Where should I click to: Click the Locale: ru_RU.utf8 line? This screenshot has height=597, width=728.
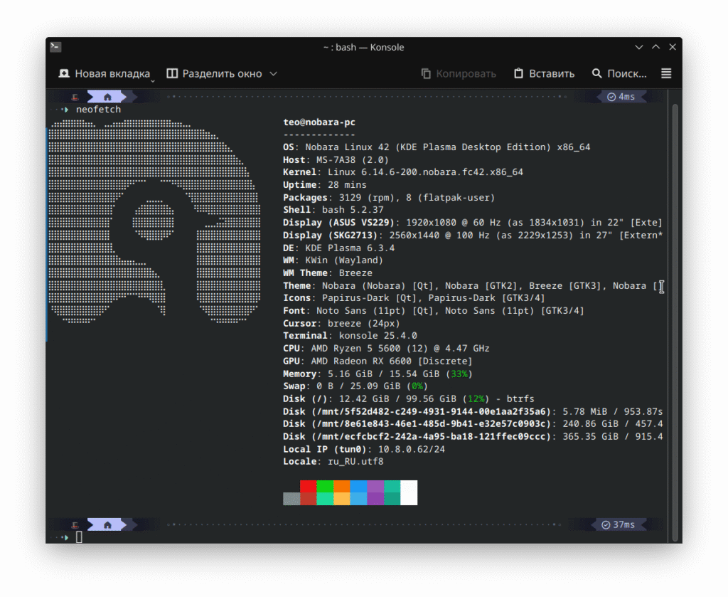click(x=333, y=462)
